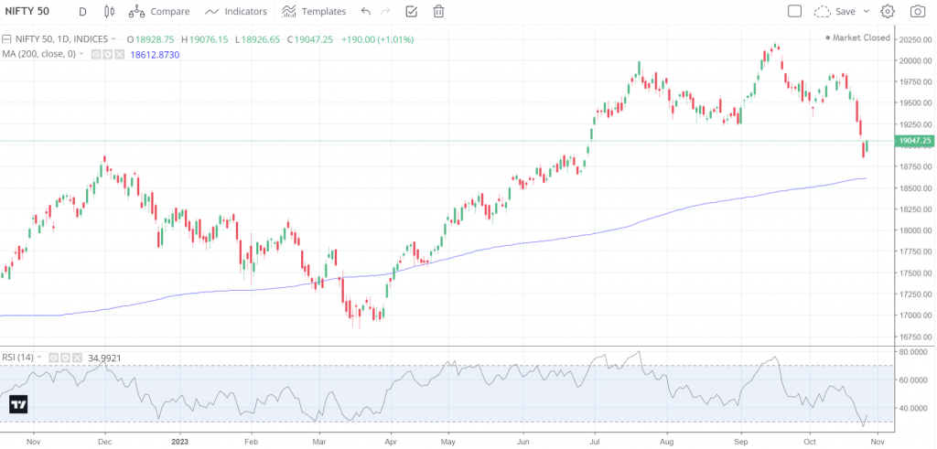Viewport: 937px width, 449px height.
Task: Open chart settings gear
Action: [888, 11]
